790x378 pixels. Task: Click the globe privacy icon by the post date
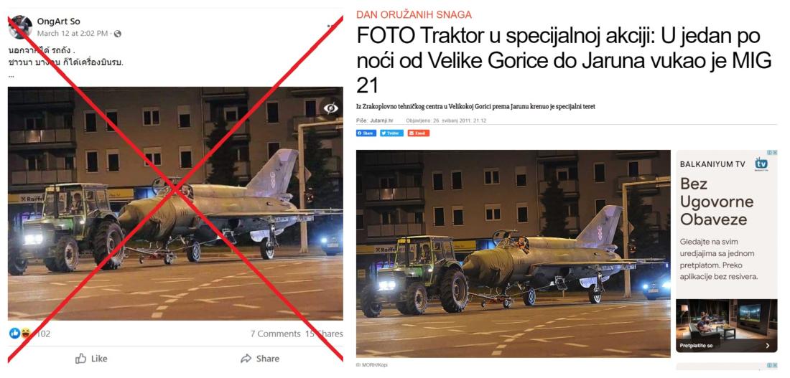click(x=117, y=34)
